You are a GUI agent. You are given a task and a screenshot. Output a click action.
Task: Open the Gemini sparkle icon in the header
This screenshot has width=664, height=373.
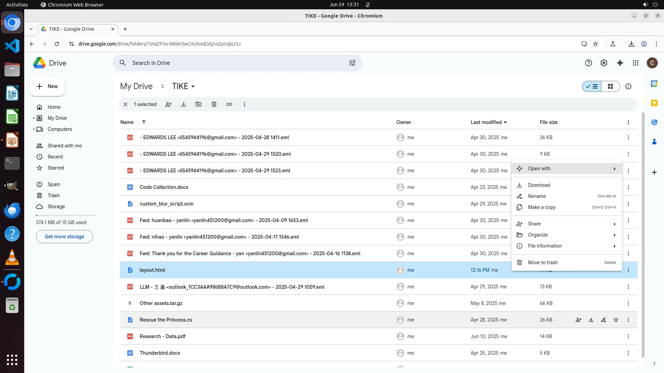tap(620, 63)
